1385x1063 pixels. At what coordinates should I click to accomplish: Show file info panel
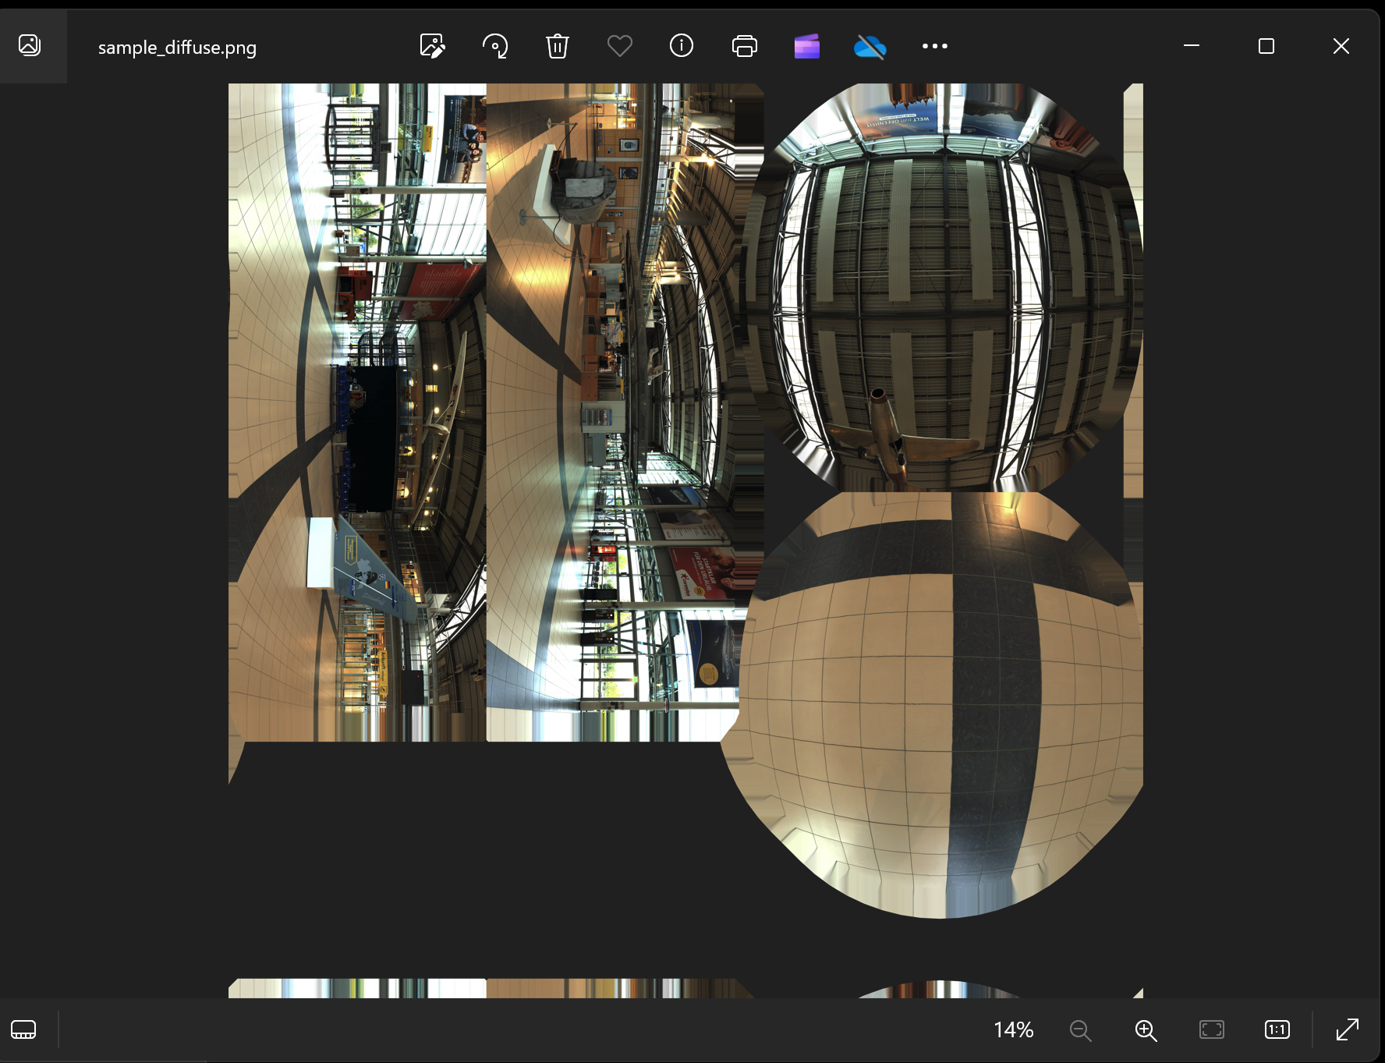[682, 46]
